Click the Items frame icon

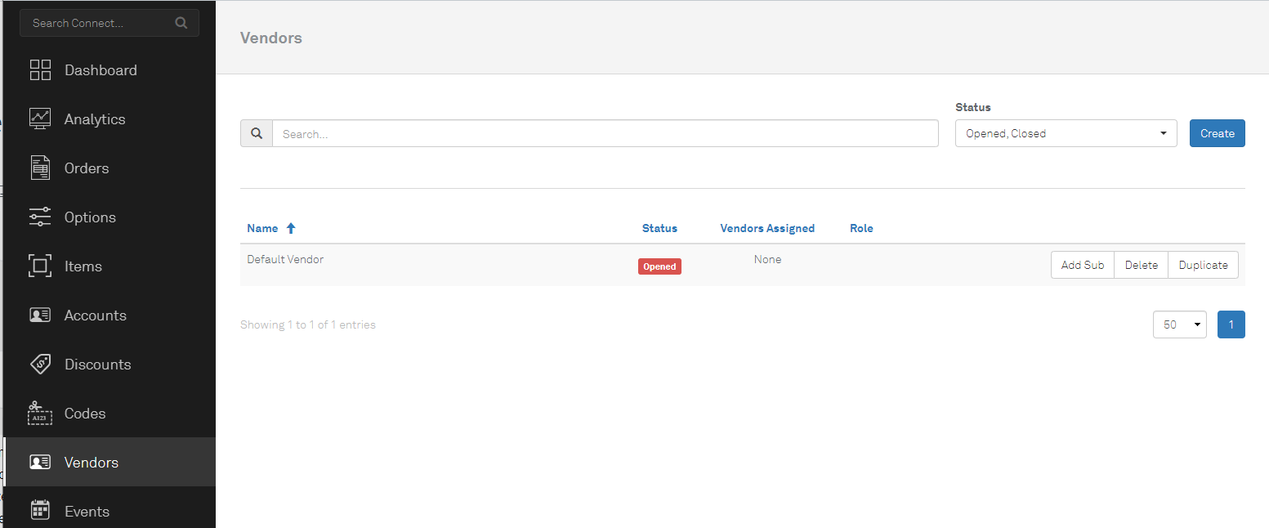click(x=40, y=266)
